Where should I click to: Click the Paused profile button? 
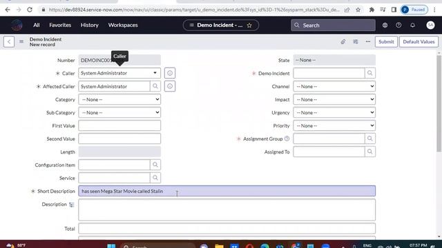click(414, 10)
